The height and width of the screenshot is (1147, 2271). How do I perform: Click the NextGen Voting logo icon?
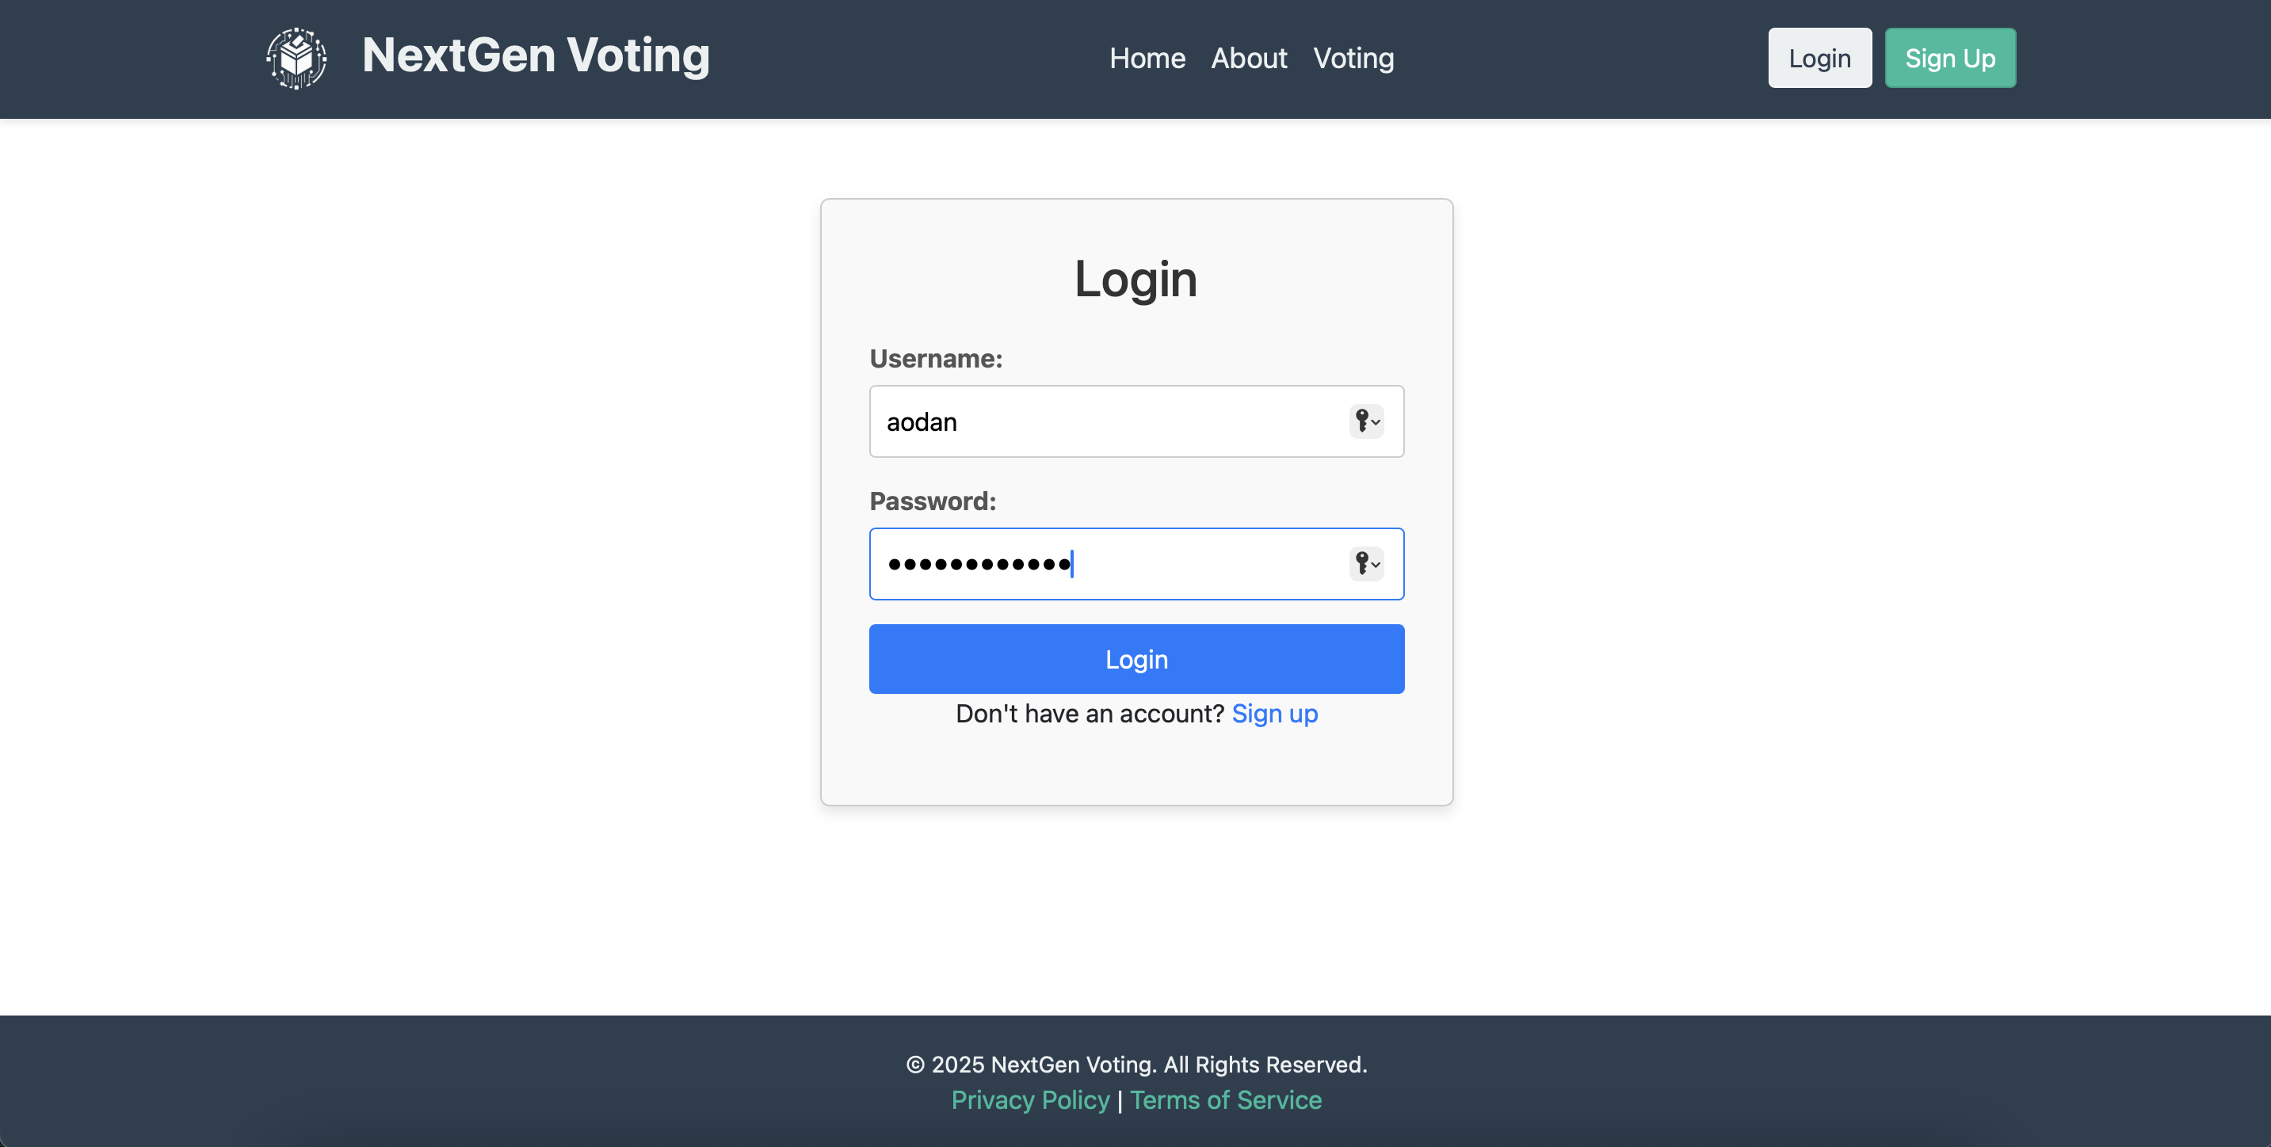coord(297,58)
